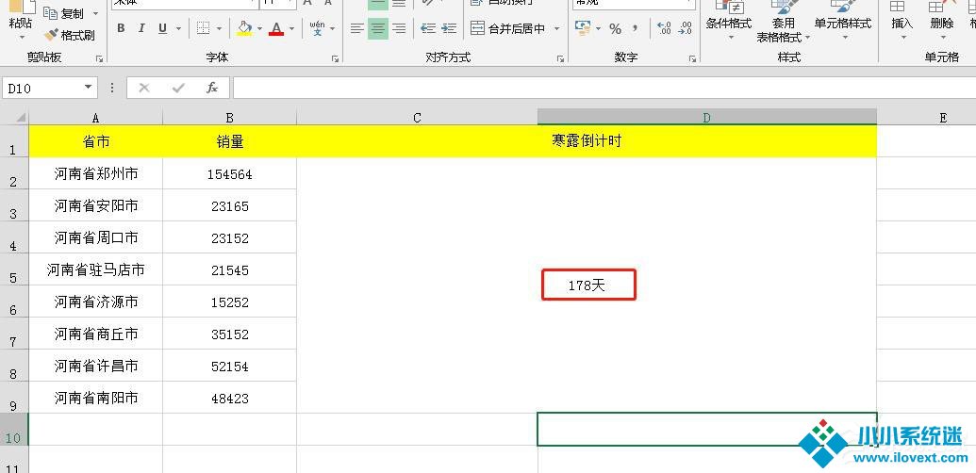Select column A header
The height and width of the screenshot is (473, 976).
pyautogui.click(x=96, y=118)
